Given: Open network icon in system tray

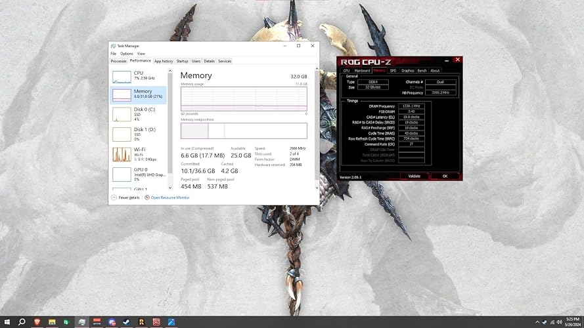Looking at the screenshot, I should point(552,322).
